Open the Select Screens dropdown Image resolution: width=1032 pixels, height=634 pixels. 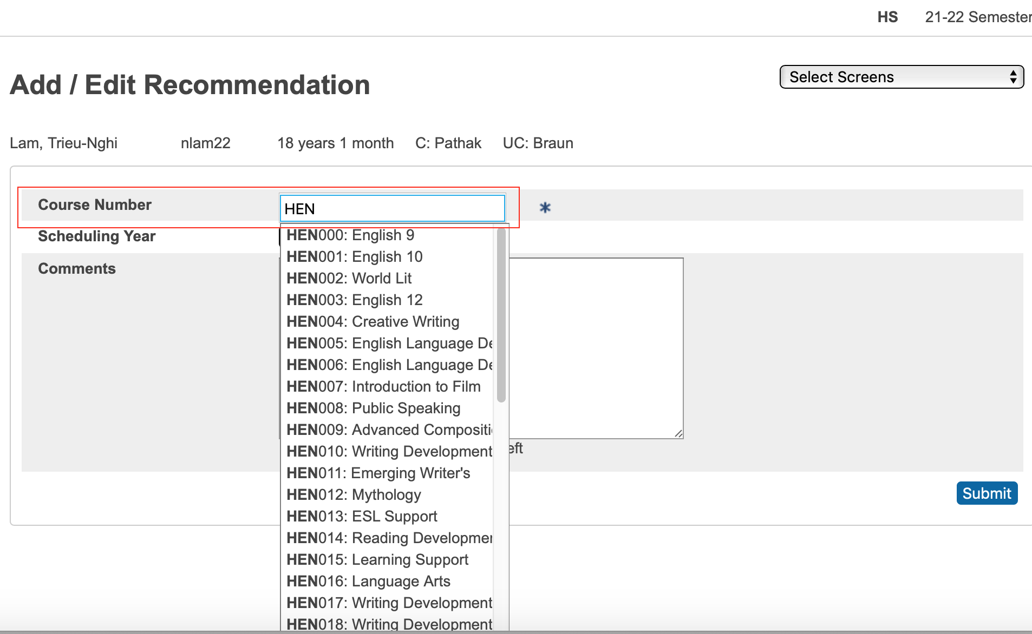click(901, 77)
